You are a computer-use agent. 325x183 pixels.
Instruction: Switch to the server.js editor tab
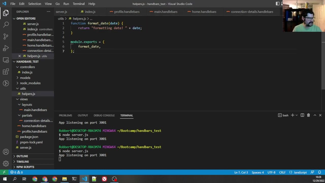[x=61, y=12]
